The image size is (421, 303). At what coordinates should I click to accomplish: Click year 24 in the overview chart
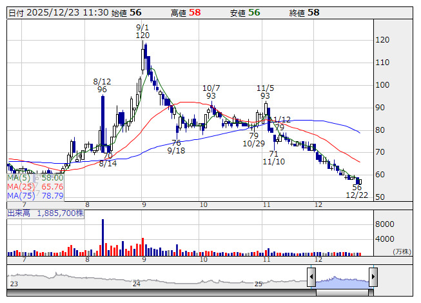tap(136, 284)
